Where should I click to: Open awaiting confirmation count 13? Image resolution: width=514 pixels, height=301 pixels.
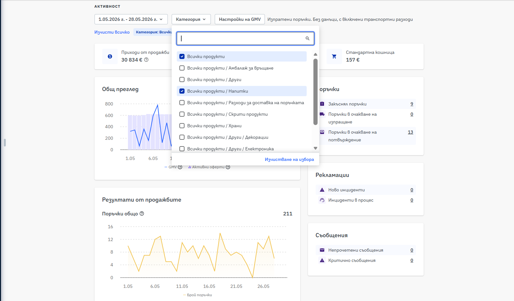(410, 132)
